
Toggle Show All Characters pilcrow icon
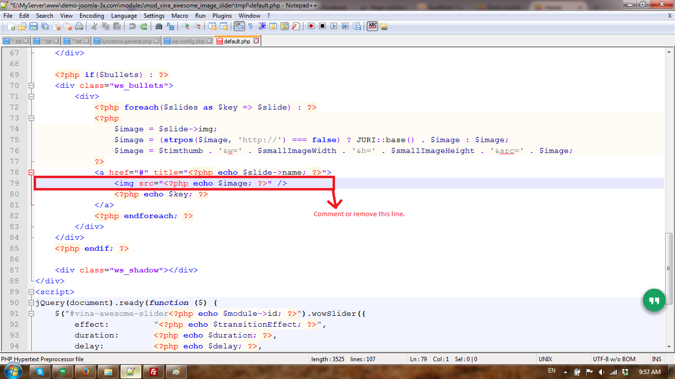(250, 26)
